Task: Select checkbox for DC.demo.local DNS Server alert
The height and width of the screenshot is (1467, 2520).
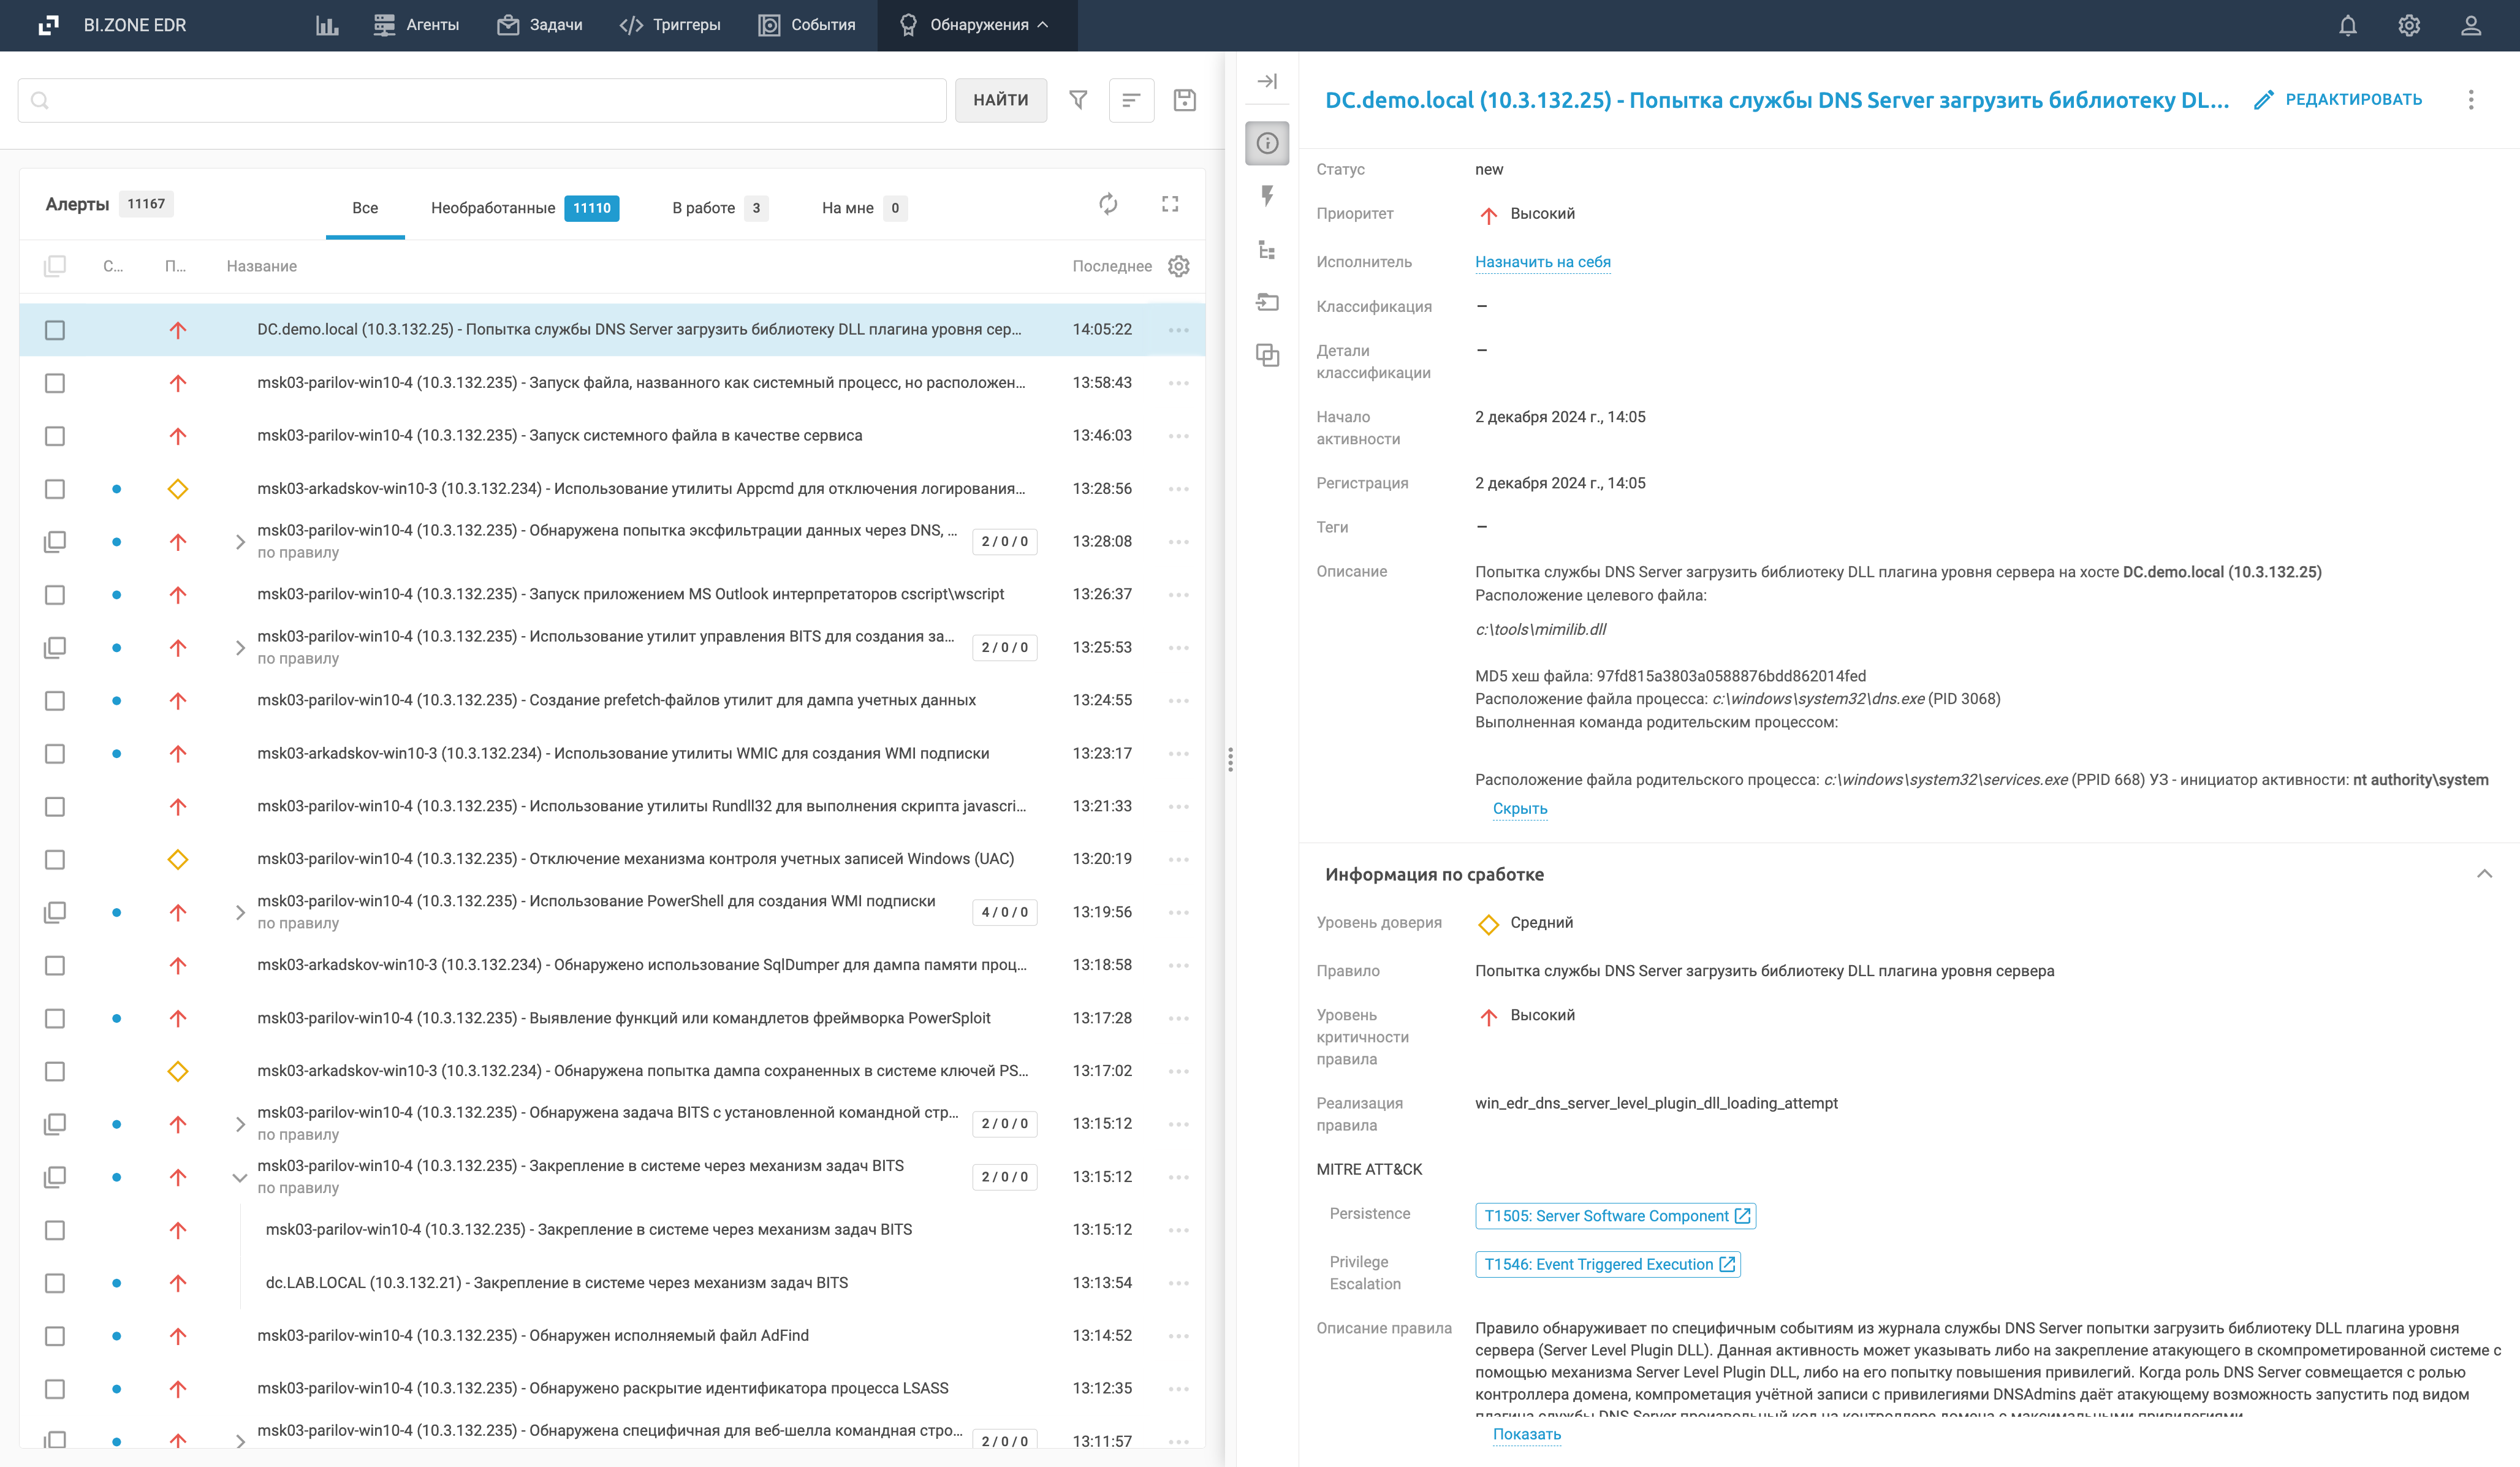Action: pos(55,330)
